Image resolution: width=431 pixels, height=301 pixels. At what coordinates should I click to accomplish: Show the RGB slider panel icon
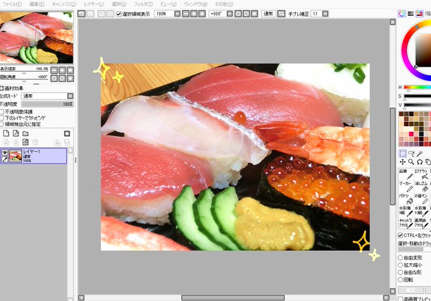tap(411, 13)
